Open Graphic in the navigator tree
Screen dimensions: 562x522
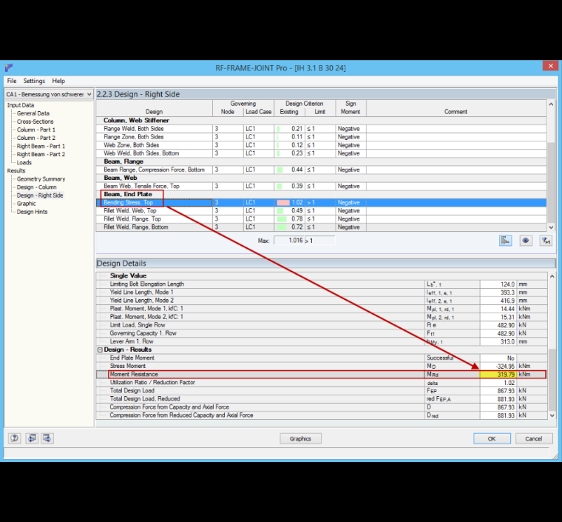[x=26, y=204]
